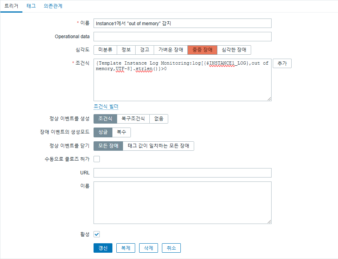Click the 삭제 delete button
The width and height of the screenshot is (338, 259).
click(x=149, y=248)
